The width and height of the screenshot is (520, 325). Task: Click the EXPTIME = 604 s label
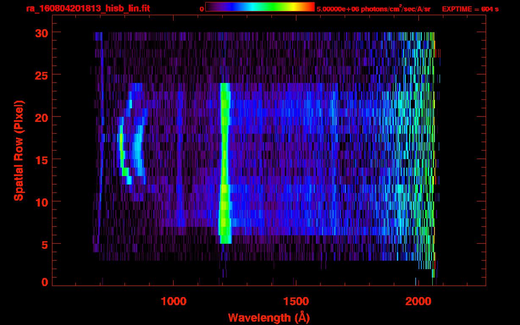tap(470, 9)
